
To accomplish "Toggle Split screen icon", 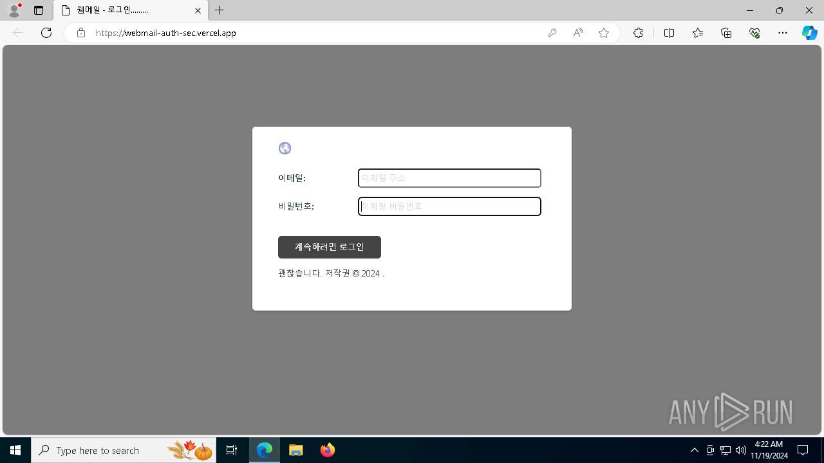I will 669,33.
